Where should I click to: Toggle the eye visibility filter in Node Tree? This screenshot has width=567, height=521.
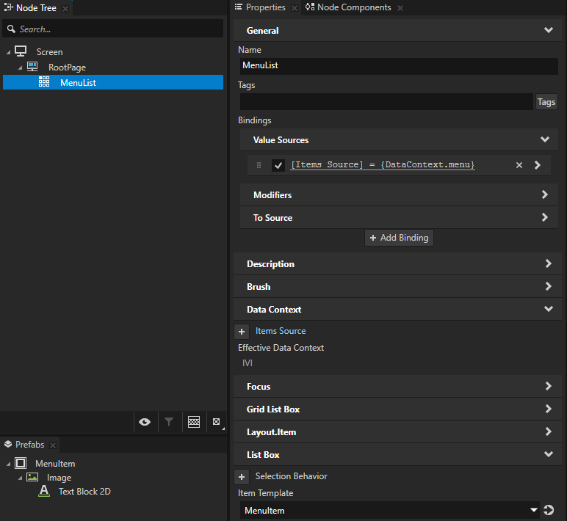pyautogui.click(x=145, y=422)
